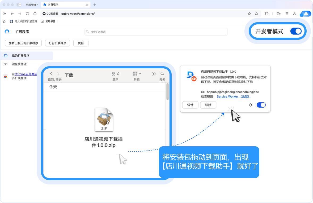Close the 扩展程序 tab

[x=87, y=5]
